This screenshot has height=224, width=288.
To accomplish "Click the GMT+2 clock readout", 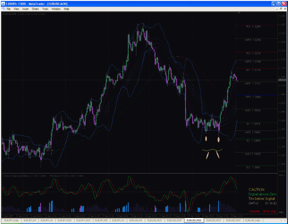I will (x=263, y=203).
